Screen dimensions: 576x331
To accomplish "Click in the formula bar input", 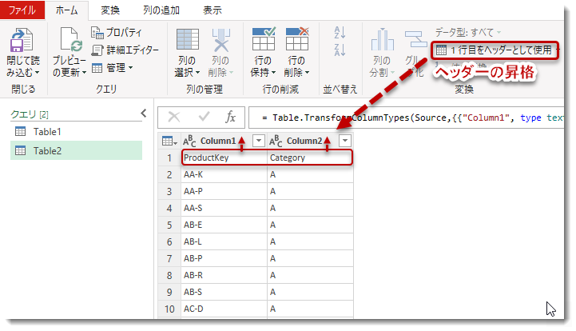I will tap(406, 118).
